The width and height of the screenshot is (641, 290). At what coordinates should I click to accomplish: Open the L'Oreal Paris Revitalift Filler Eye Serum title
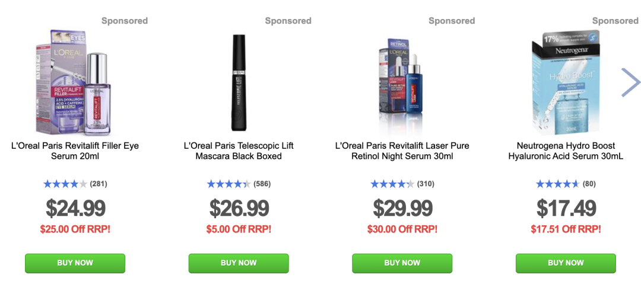[x=75, y=151]
